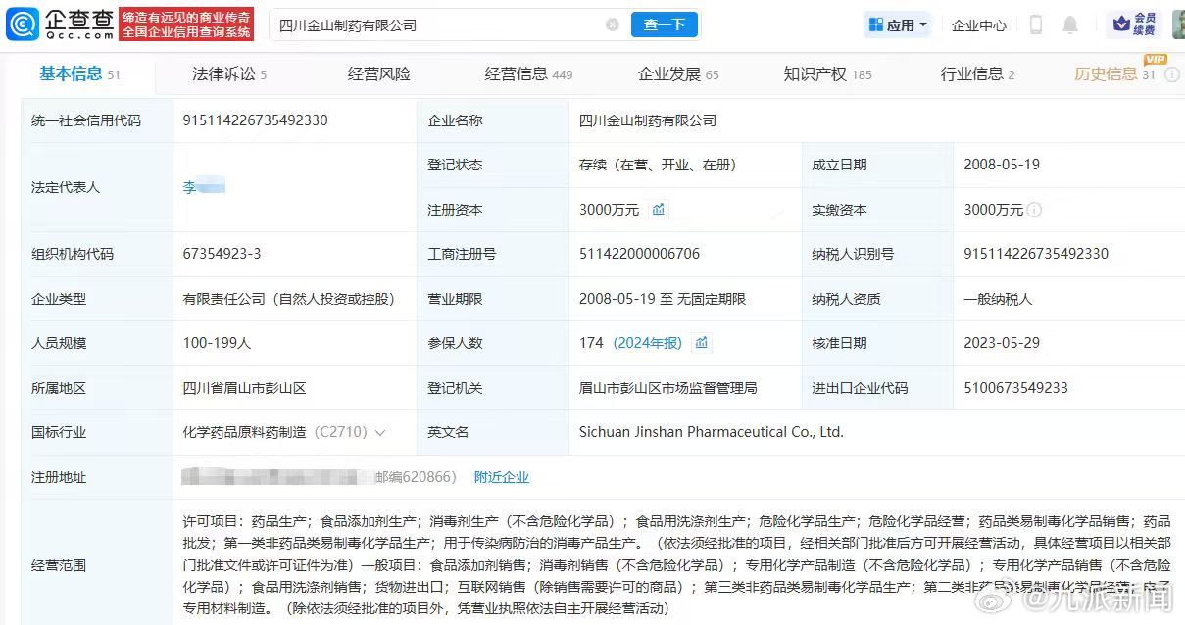
Task: Click inside the company search input field
Action: 441,24
